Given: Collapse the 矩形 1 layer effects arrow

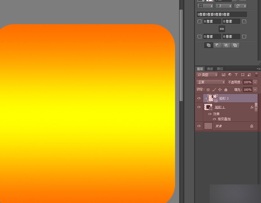Looking at the screenshot, I should click(x=256, y=107).
